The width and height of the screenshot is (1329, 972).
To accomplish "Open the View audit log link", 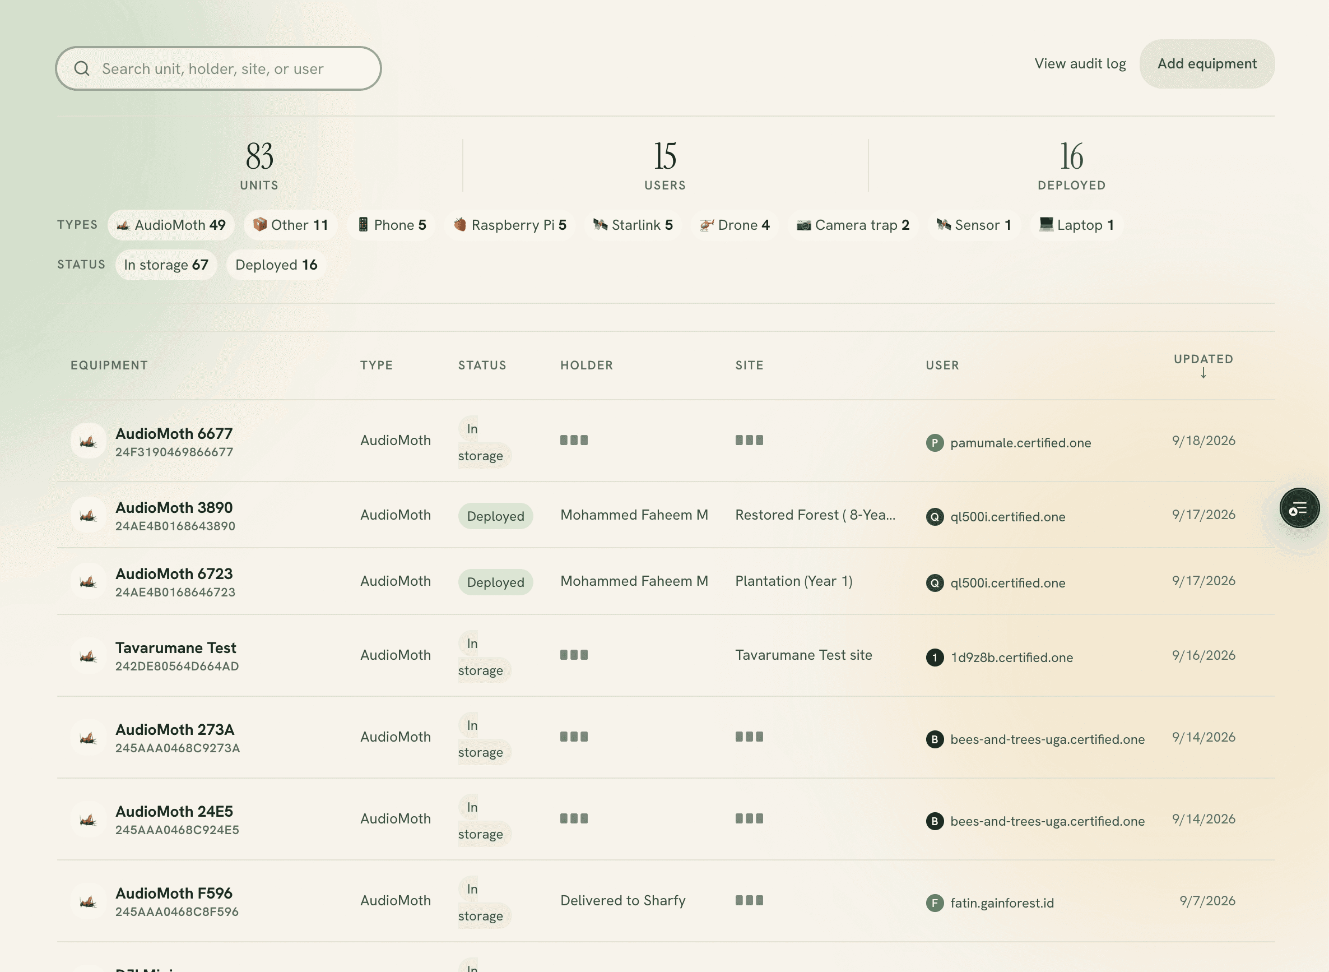I will (x=1080, y=63).
